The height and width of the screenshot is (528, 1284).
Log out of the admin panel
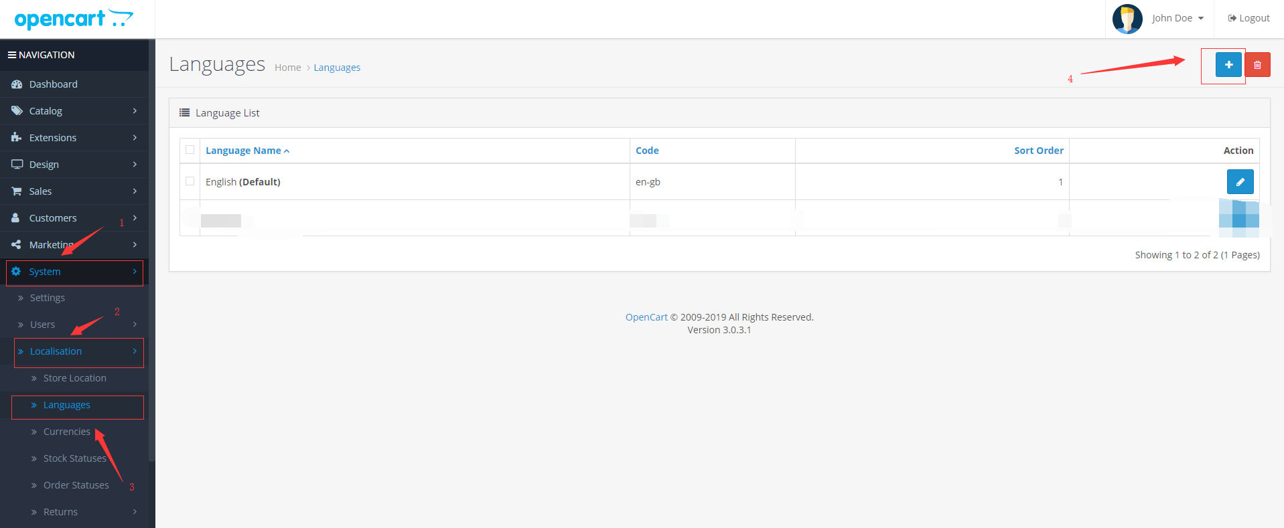(x=1249, y=18)
